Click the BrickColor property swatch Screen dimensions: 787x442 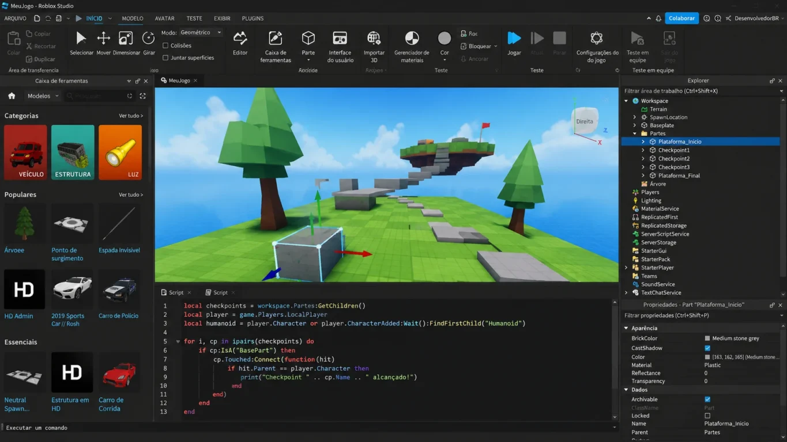[x=707, y=338]
